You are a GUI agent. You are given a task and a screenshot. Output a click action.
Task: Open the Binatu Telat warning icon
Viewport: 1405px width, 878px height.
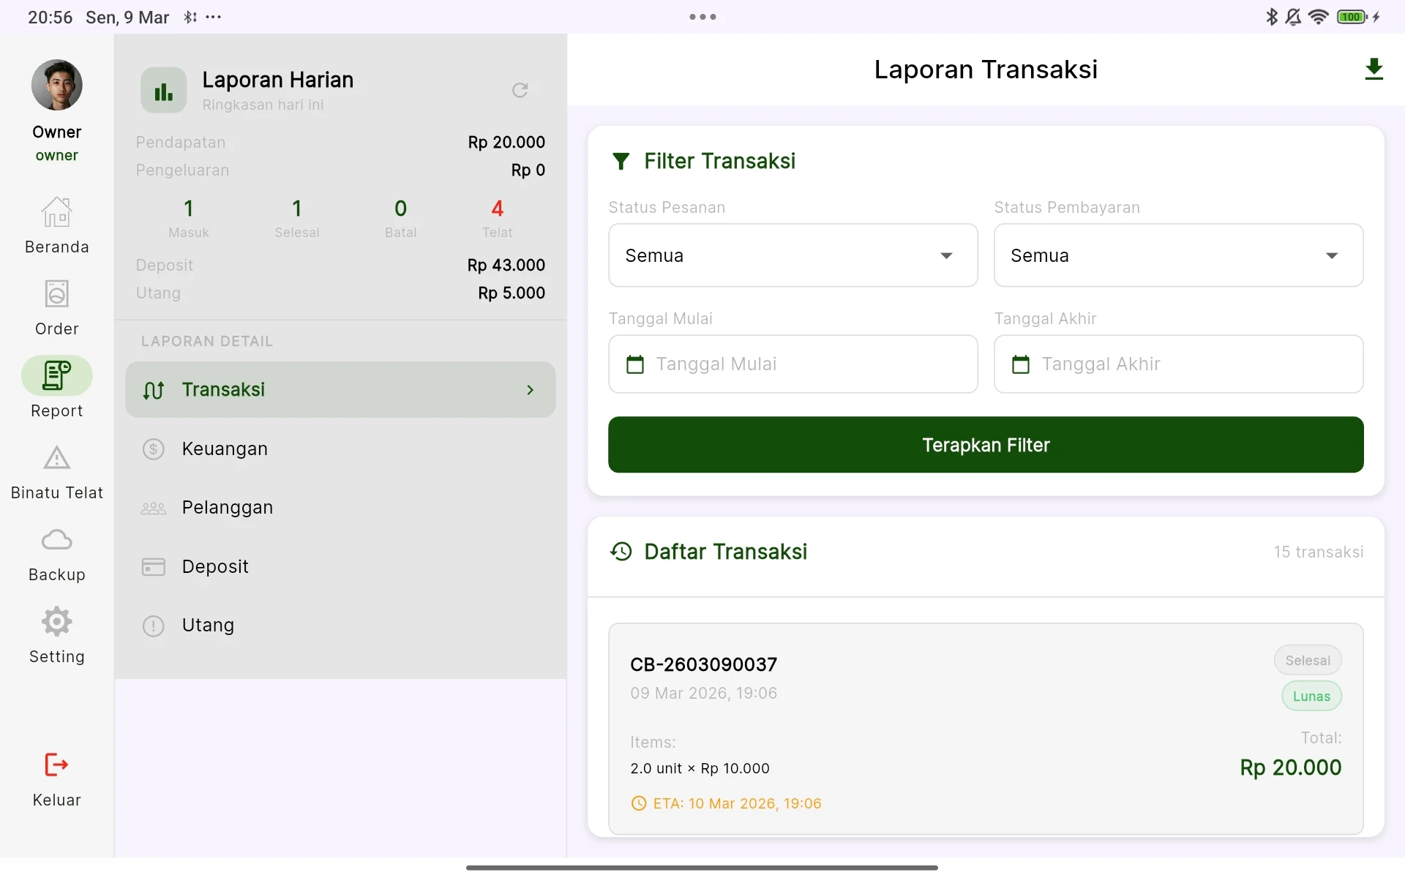(56, 458)
